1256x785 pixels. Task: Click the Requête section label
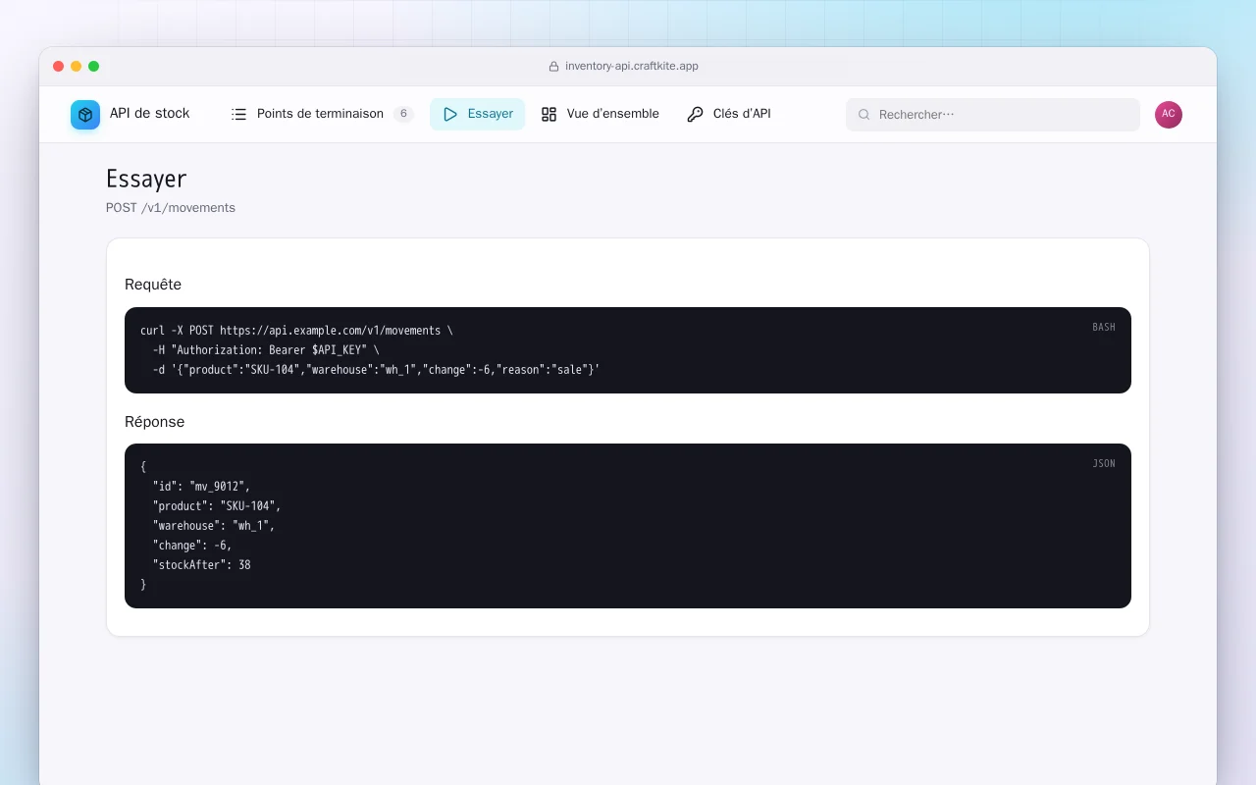tap(153, 285)
